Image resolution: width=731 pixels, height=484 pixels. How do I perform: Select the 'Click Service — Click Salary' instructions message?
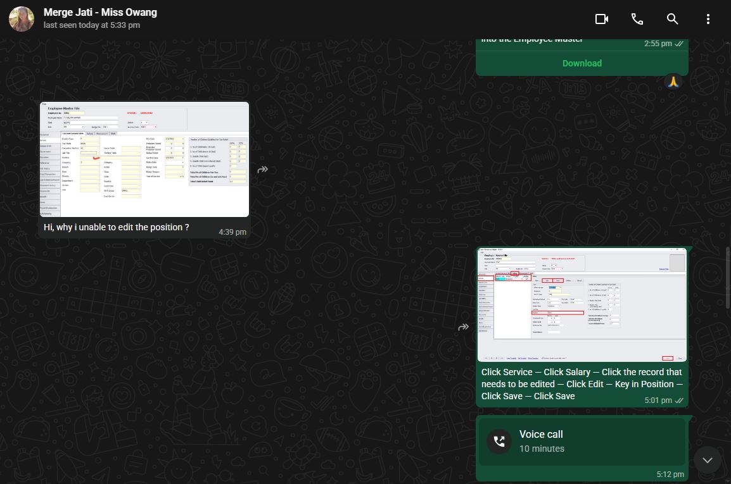582,384
